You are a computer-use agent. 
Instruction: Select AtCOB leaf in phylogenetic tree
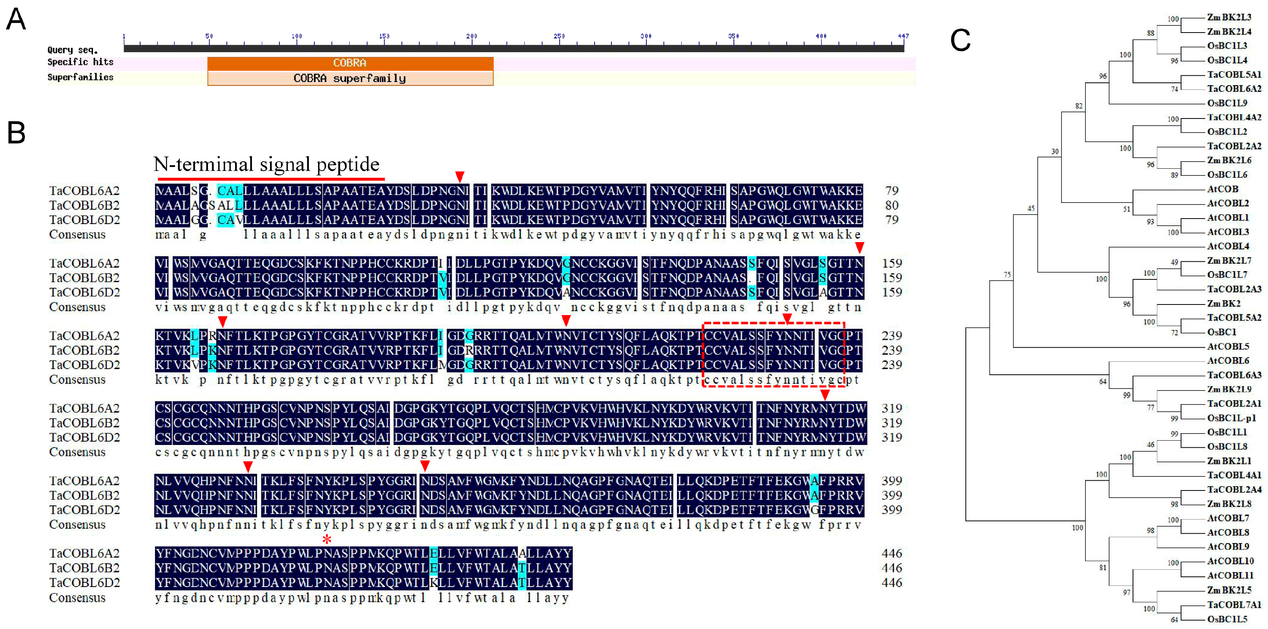(1222, 189)
